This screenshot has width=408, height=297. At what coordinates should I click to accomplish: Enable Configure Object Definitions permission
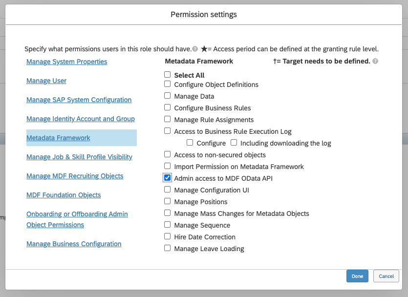(168, 84)
